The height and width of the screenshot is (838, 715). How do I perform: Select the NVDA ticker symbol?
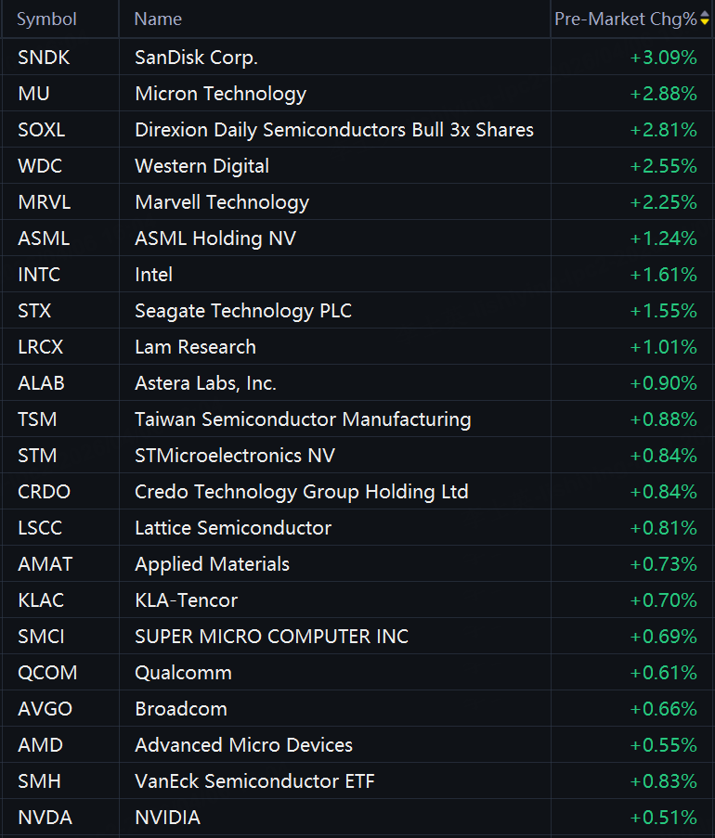45,818
